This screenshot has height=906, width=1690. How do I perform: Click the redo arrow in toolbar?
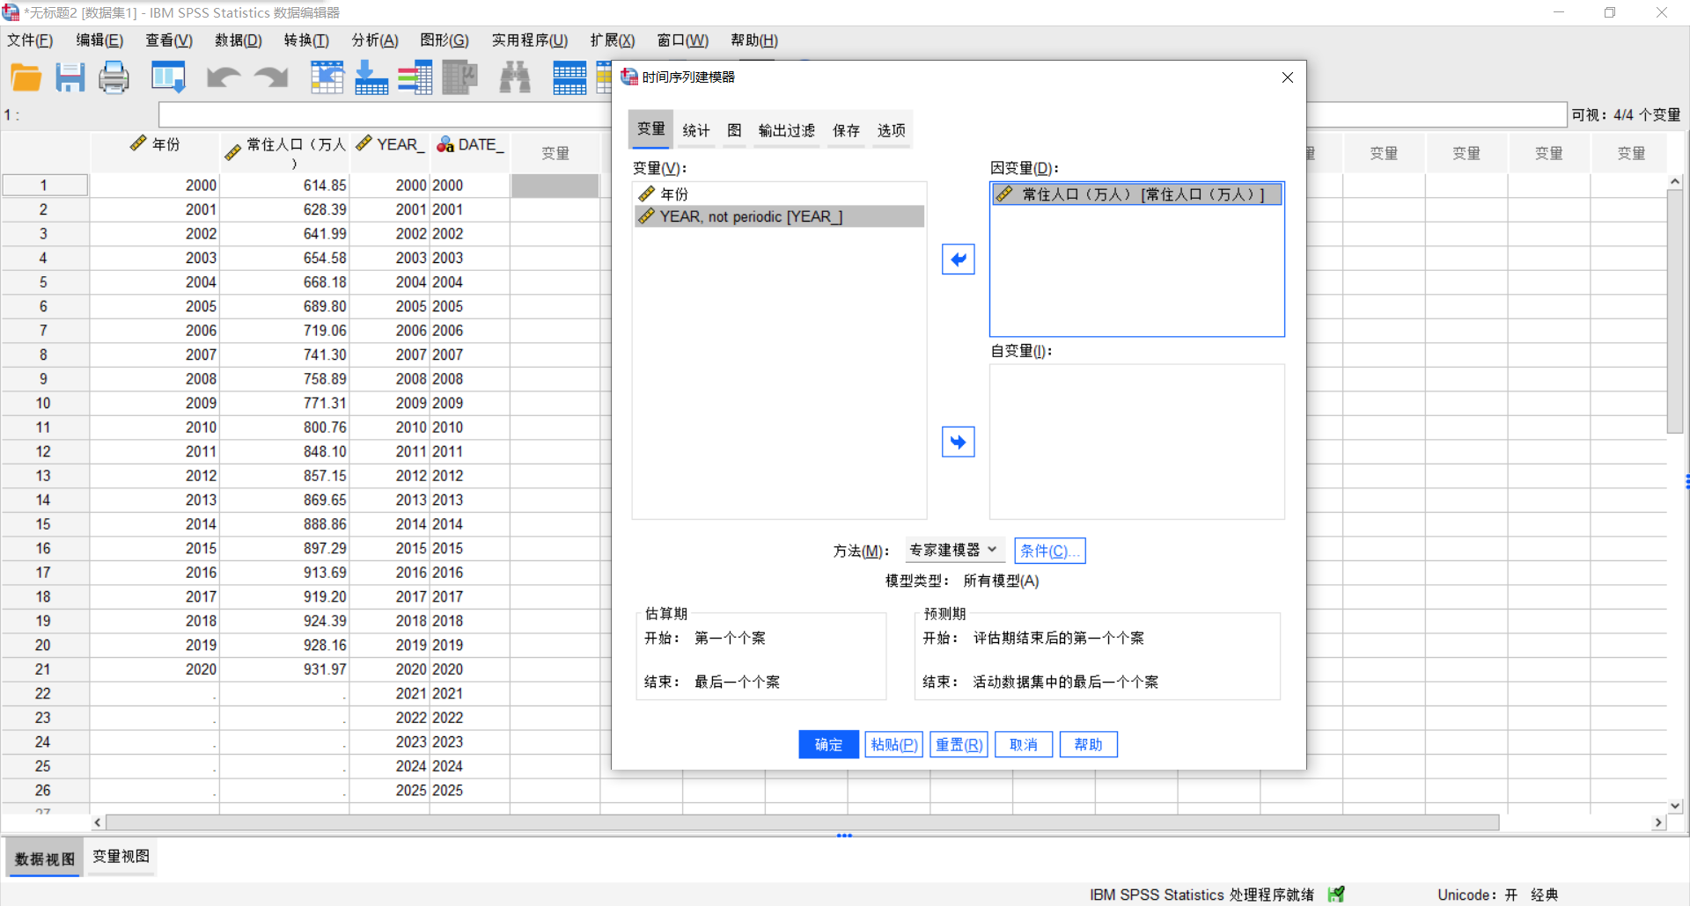(x=271, y=78)
